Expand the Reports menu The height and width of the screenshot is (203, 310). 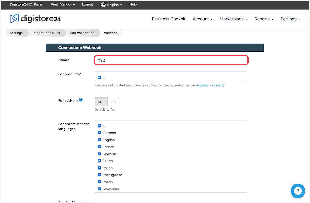click(264, 19)
